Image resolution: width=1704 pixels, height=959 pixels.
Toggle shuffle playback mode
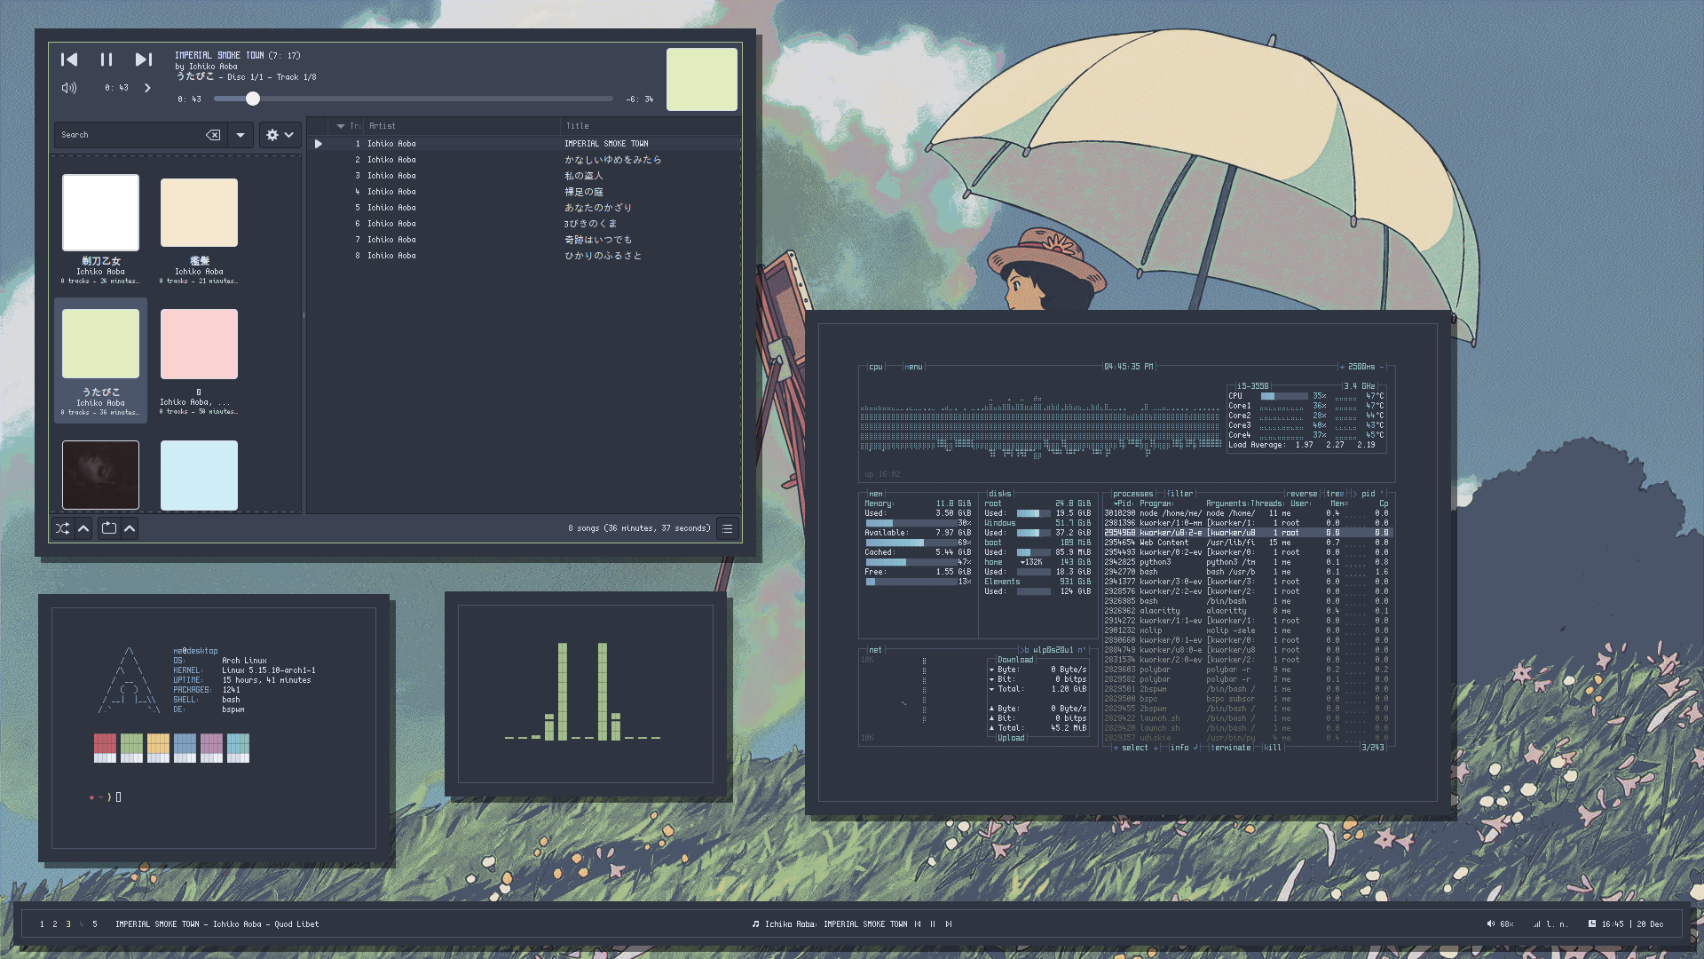click(62, 528)
